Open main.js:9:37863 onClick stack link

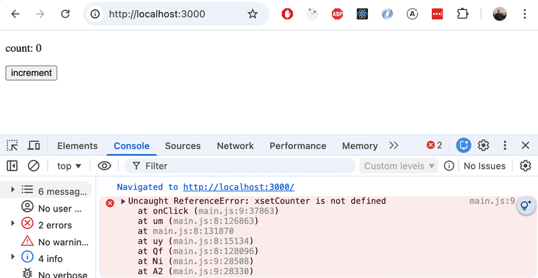point(237,211)
